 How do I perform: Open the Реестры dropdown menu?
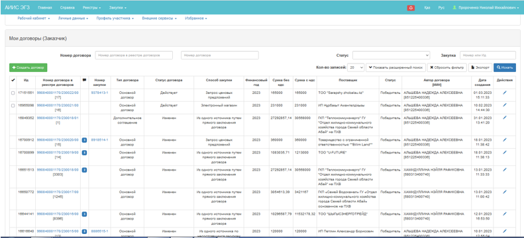point(91,7)
